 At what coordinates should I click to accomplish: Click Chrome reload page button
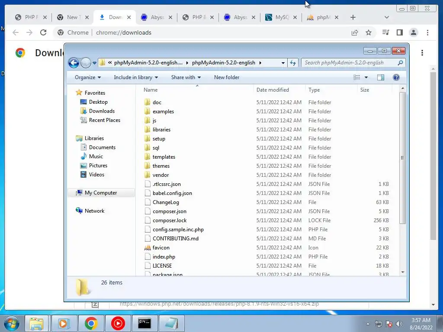pos(43,32)
